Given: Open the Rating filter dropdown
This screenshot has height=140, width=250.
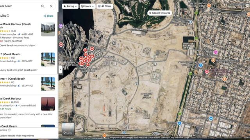Looking at the screenshot, I should coord(70,6).
